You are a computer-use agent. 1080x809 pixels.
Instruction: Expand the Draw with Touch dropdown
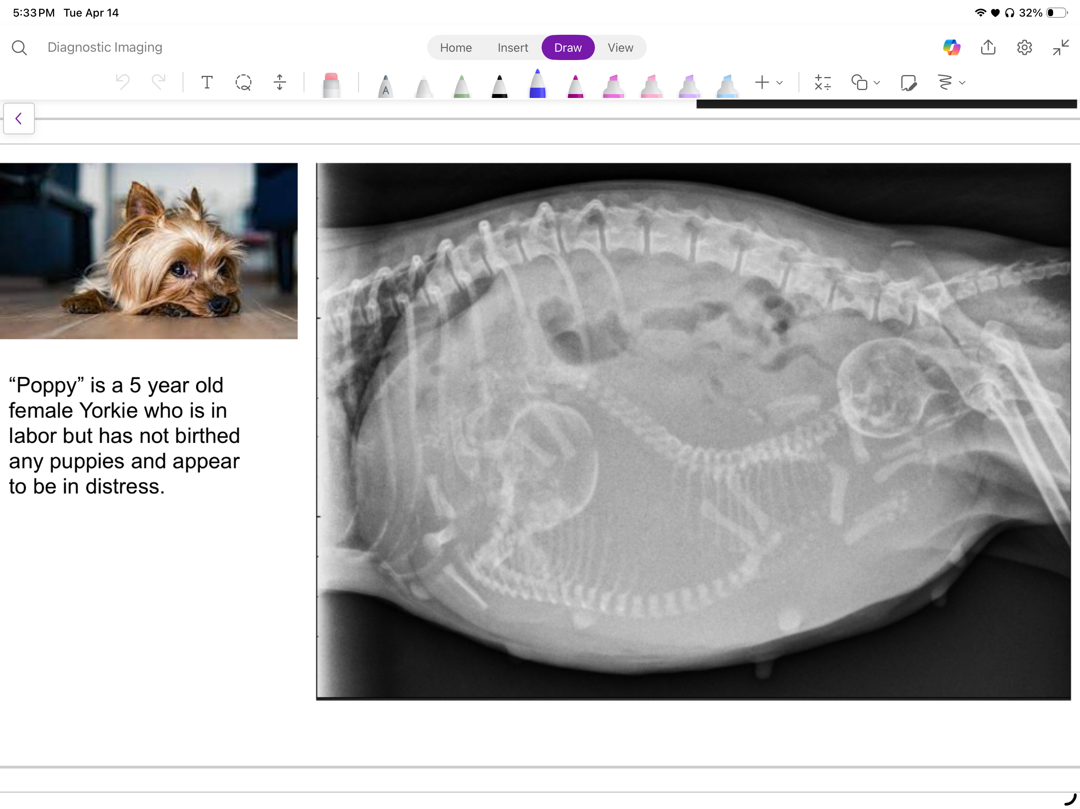pos(961,83)
